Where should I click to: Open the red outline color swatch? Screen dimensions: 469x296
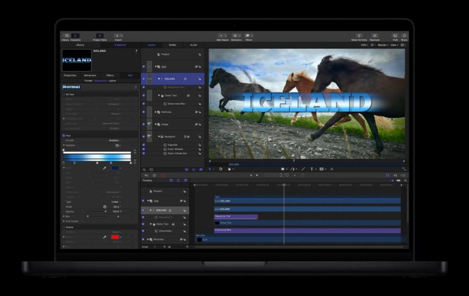point(115,237)
